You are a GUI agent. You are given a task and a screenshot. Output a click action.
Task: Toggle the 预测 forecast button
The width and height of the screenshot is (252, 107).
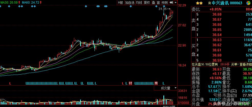point(165,2)
